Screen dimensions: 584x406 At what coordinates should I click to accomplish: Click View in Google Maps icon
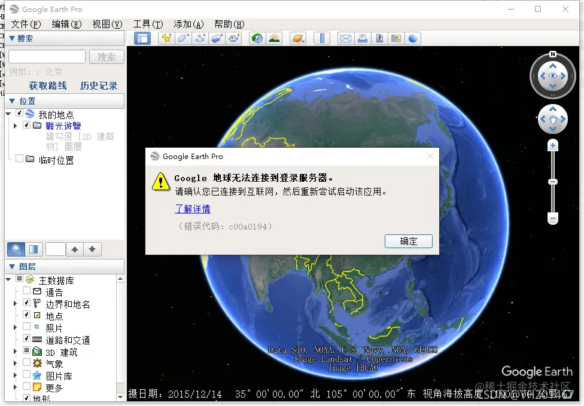[396, 38]
